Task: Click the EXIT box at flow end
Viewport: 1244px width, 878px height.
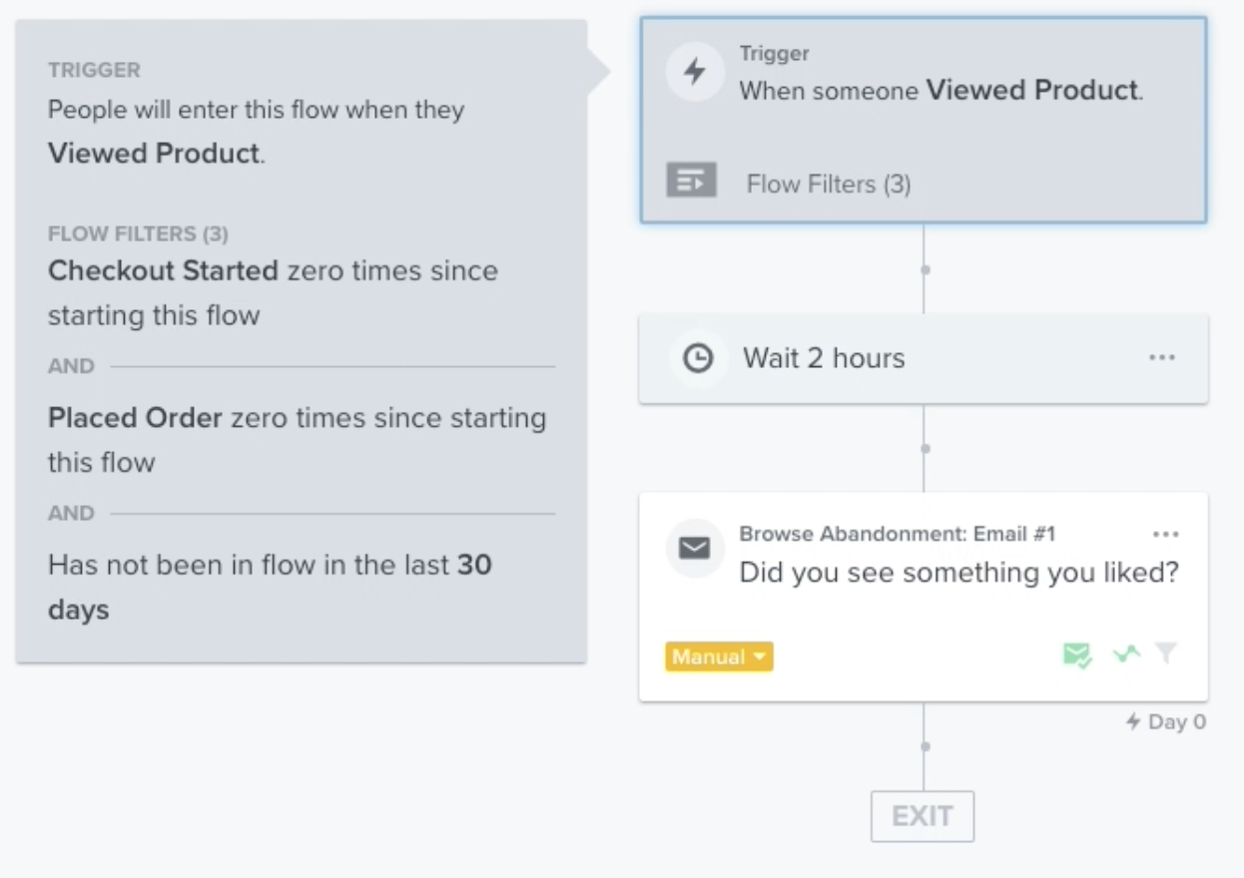Action: click(x=922, y=816)
